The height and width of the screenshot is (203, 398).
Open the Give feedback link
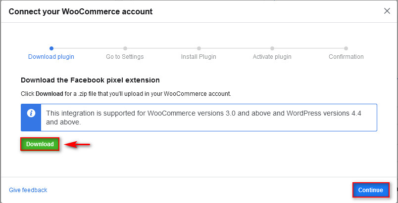click(28, 190)
